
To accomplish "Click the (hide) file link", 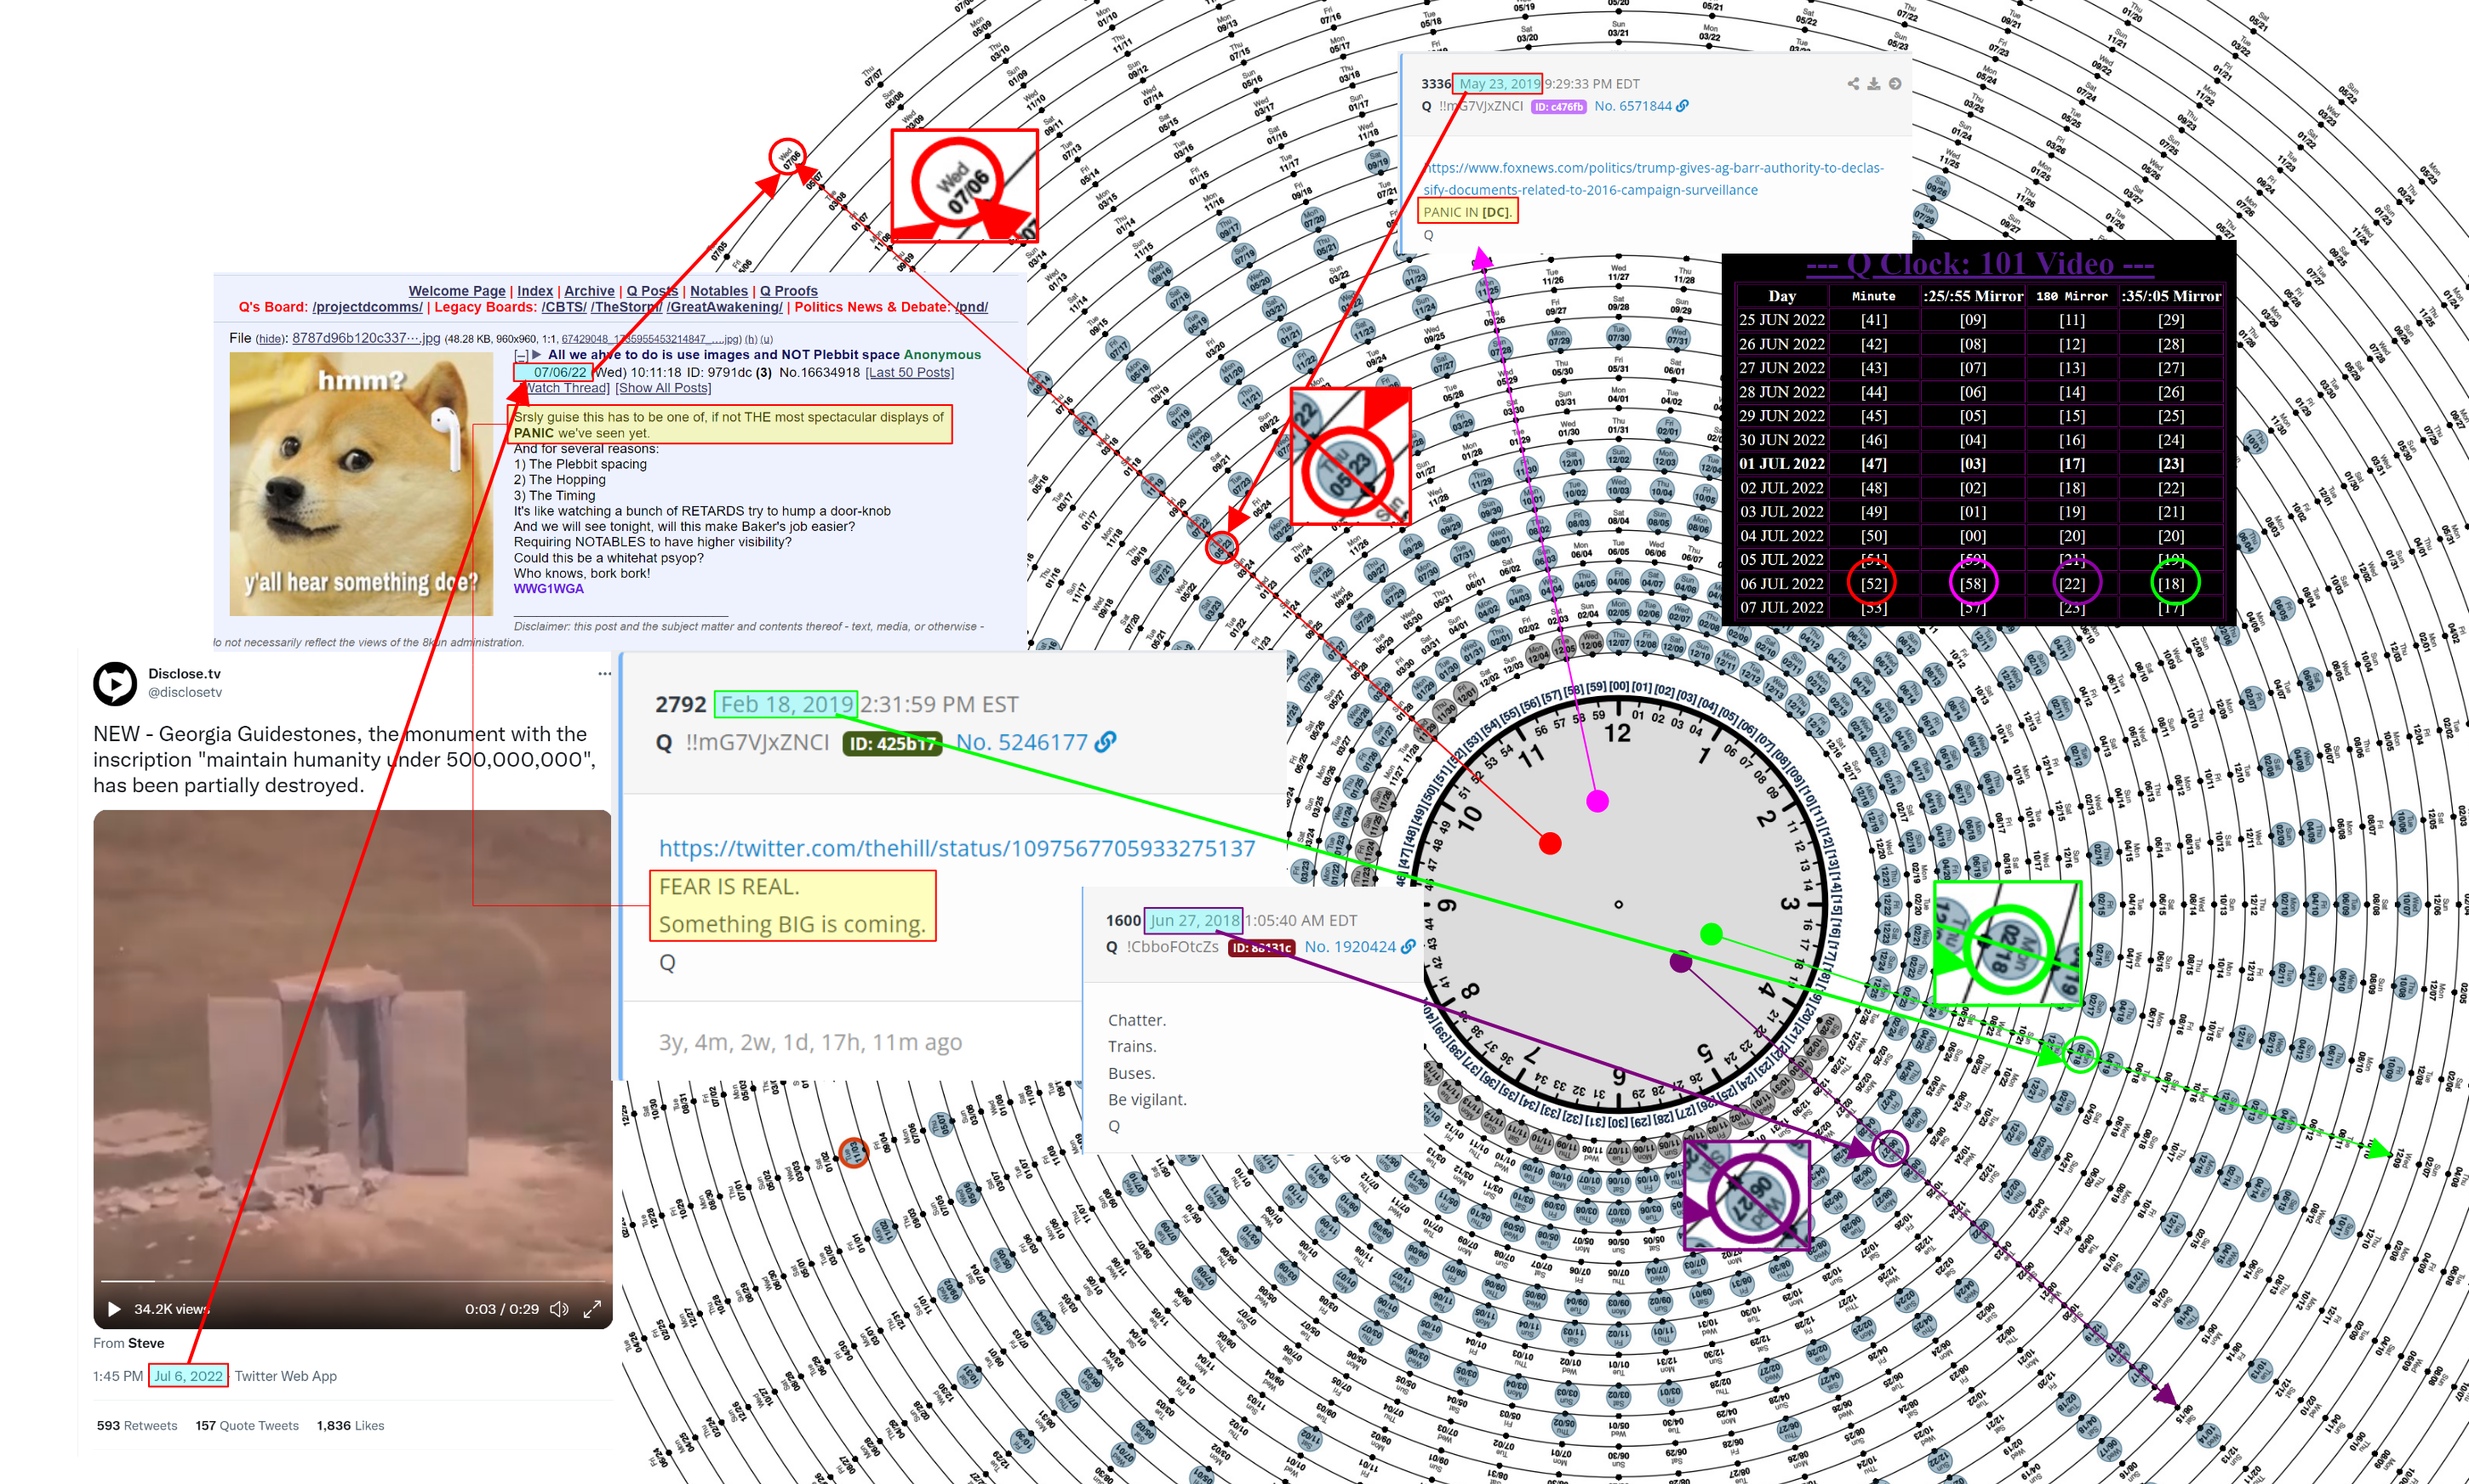I will pos(270,339).
